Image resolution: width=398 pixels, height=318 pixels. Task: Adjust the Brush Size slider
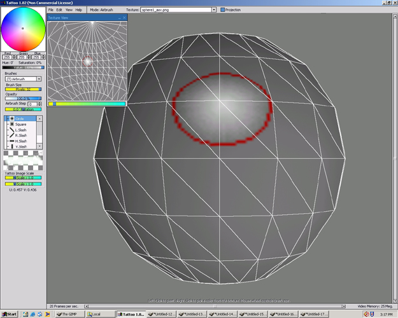pos(23,89)
